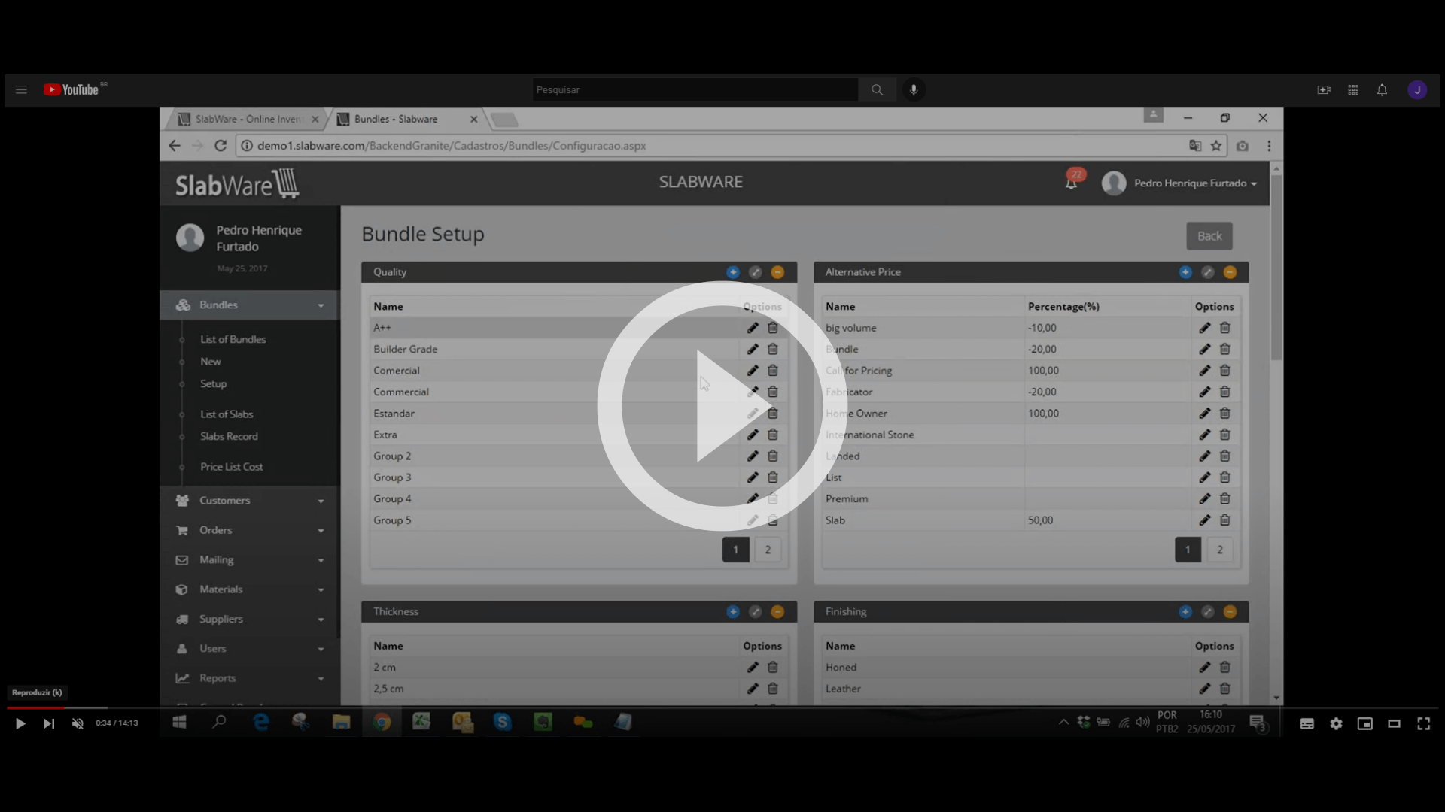Edit the Honed finishing row
This screenshot has height=812, width=1445.
[x=1205, y=668]
